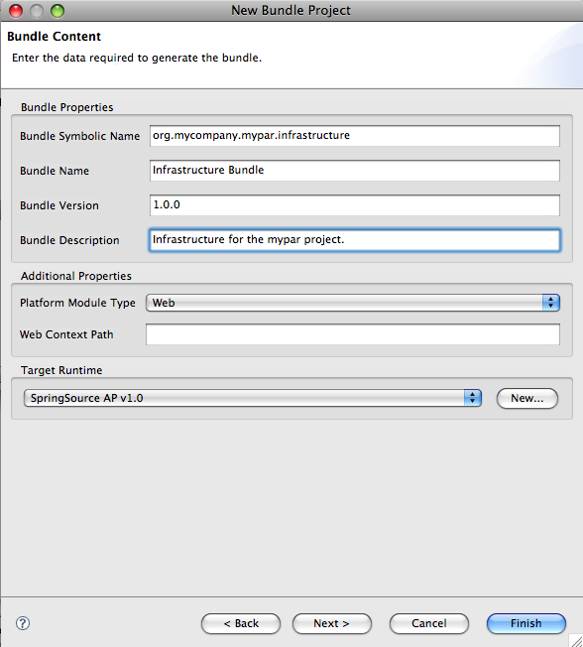
Task: Click into the Bundle Name field
Action: pos(355,171)
